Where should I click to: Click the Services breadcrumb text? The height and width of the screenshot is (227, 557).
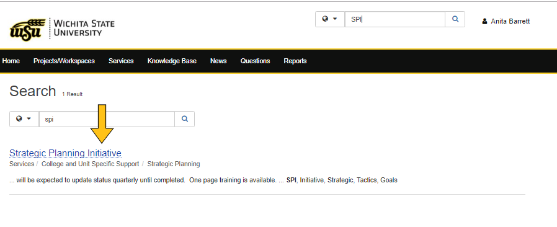click(x=22, y=164)
